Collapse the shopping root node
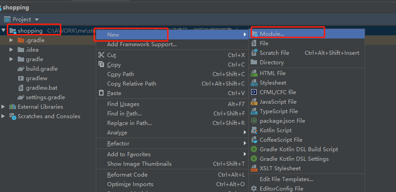The width and height of the screenshot is (396, 192). point(3,31)
